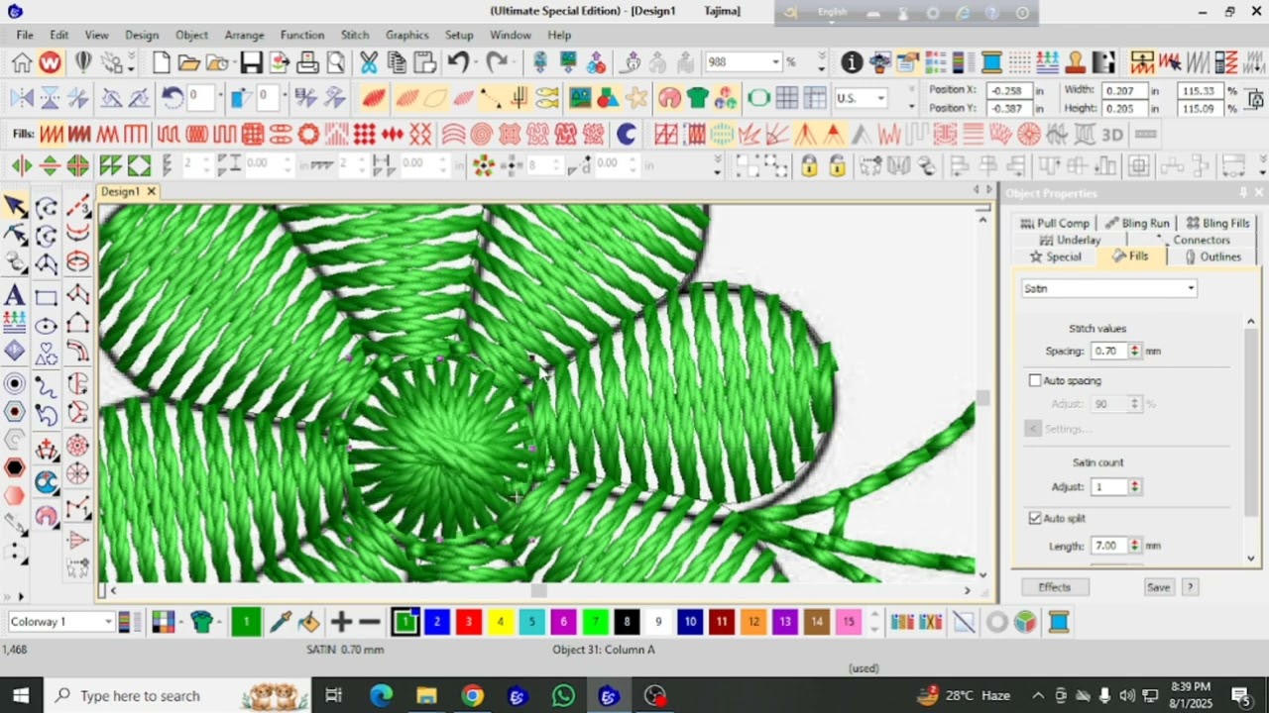
Task: Click the design information icon
Action: [x=852, y=63]
